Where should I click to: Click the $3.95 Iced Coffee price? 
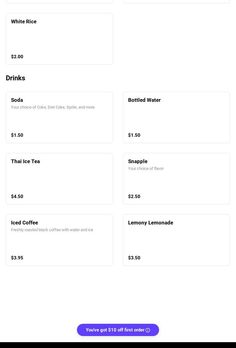[17, 258]
